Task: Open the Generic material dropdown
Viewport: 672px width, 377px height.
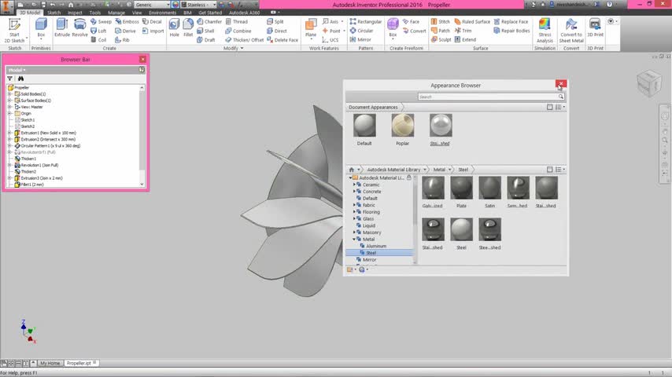Action: click(168, 5)
